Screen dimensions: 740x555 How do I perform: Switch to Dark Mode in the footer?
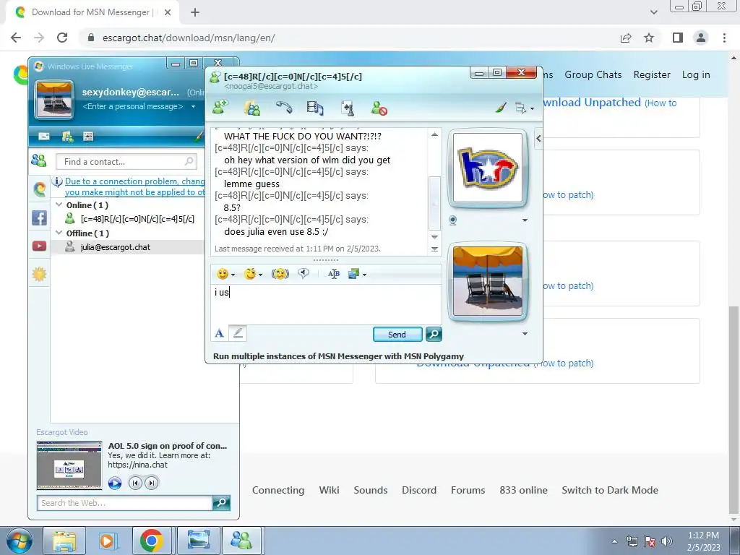point(610,491)
